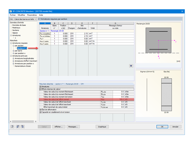
Task: Go to previous table icon button
Action: click(18, 127)
